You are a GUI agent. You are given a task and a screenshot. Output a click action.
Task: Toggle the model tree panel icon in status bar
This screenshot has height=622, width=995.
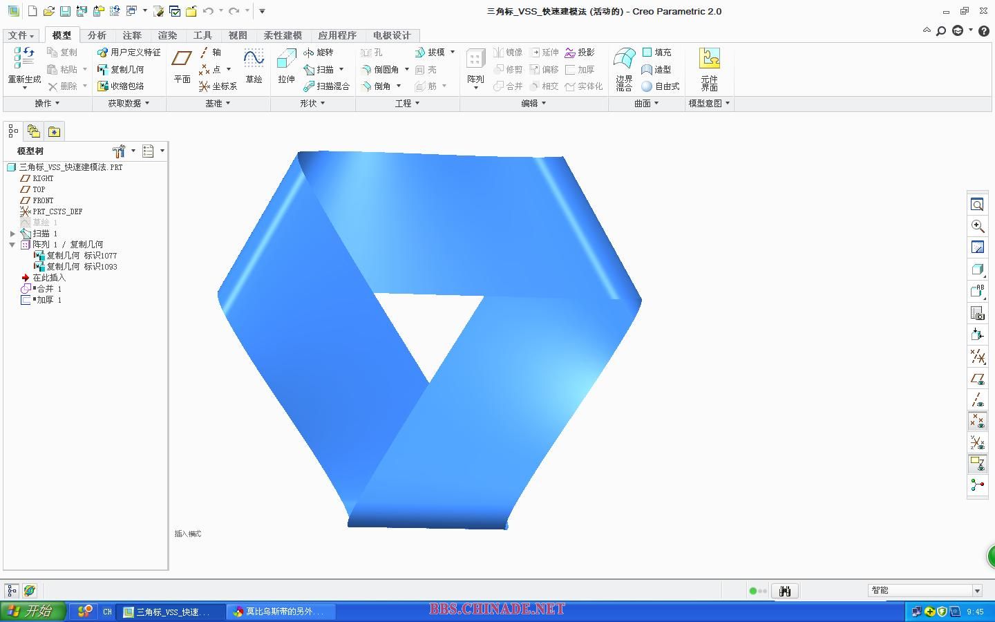tap(12, 591)
